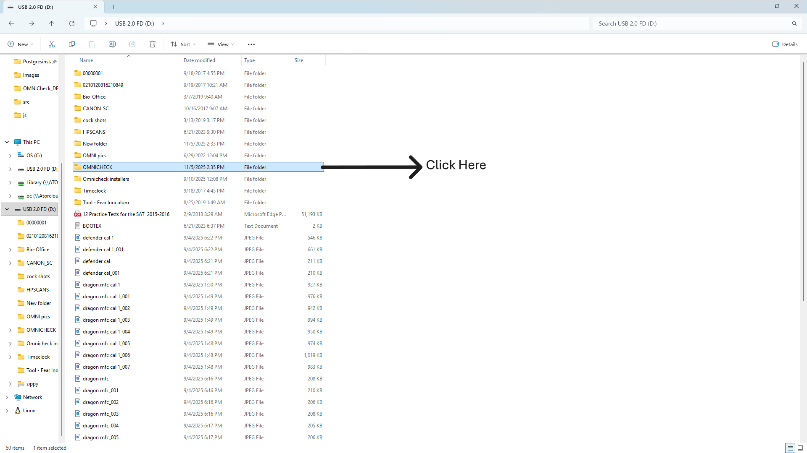Click the Rename icon in toolbar
This screenshot has width=807, height=453.
point(112,44)
